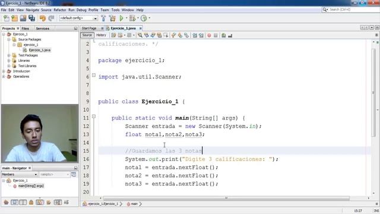The image size is (380, 214).
Task: Build the project with the hammer icon
Action: (x=103, y=18)
